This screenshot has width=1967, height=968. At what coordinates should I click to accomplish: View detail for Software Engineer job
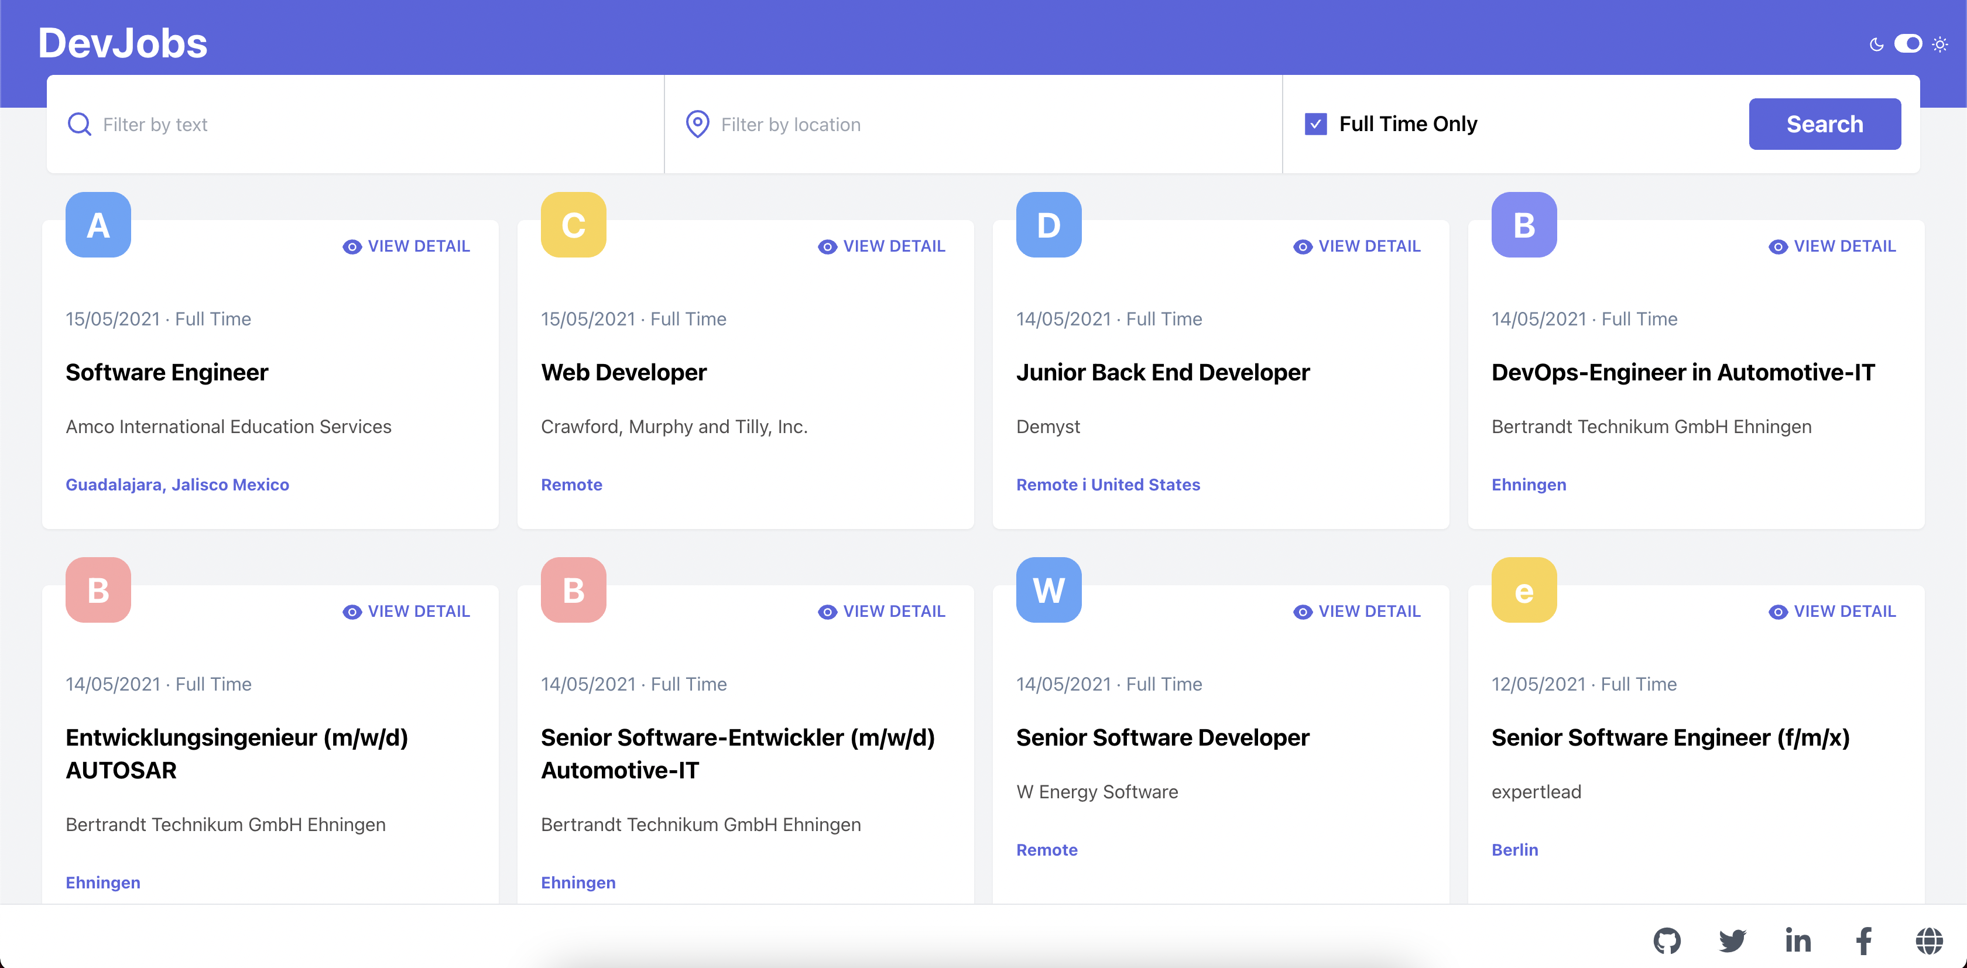click(406, 246)
